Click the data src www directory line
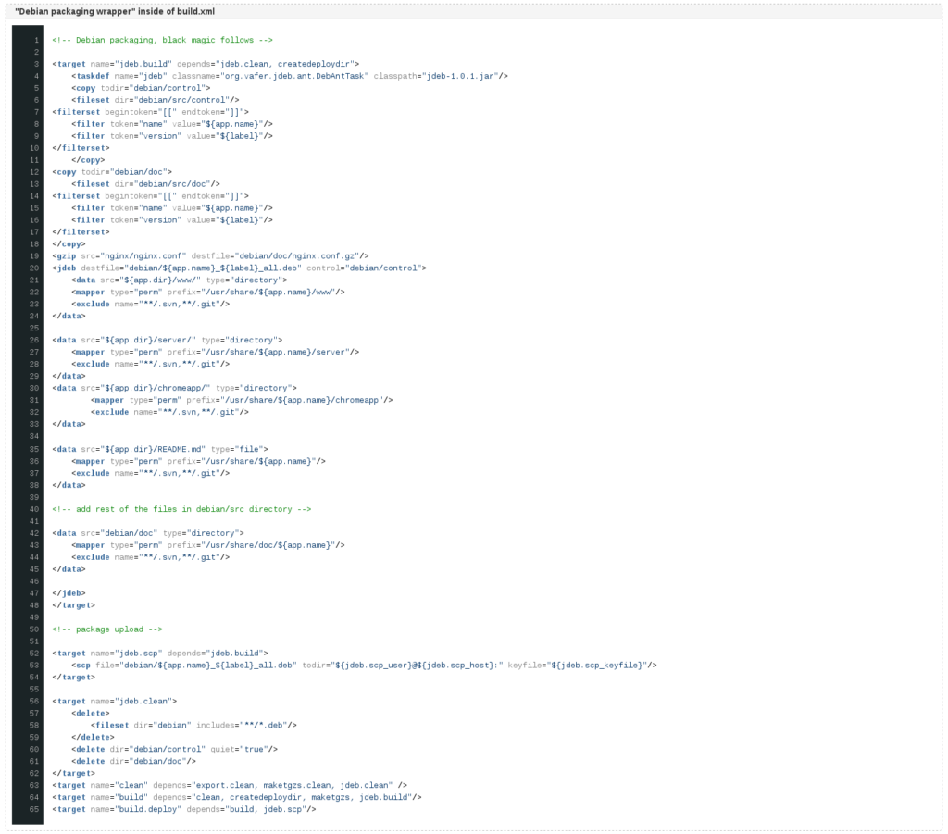 pos(180,280)
